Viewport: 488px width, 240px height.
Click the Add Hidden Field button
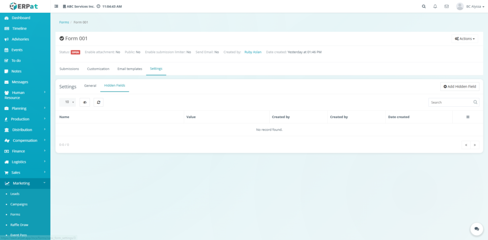pos(459,86)
